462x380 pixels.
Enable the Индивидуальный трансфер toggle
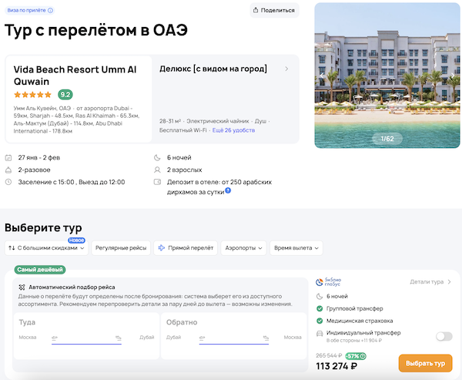444,336
